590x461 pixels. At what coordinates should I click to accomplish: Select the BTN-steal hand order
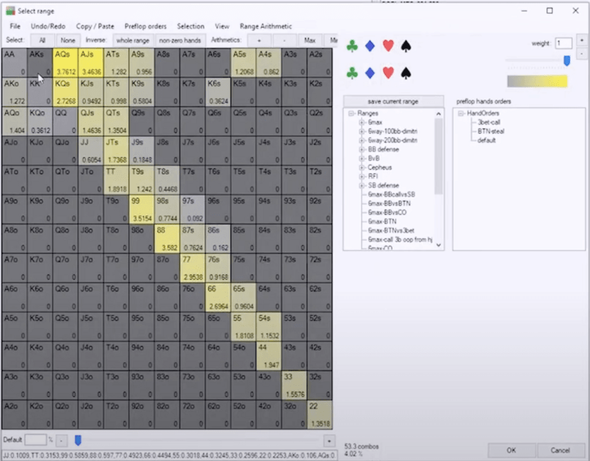coord(491,131)
